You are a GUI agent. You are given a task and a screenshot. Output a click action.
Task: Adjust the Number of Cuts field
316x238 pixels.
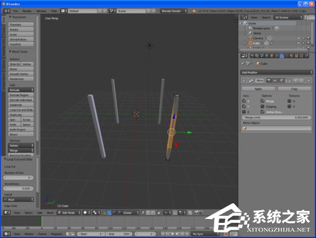click(18, 177)
